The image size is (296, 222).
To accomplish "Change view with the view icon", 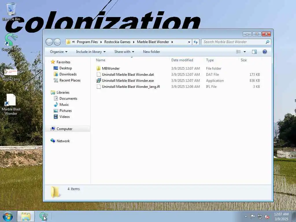I will click(x=238, y=52).
